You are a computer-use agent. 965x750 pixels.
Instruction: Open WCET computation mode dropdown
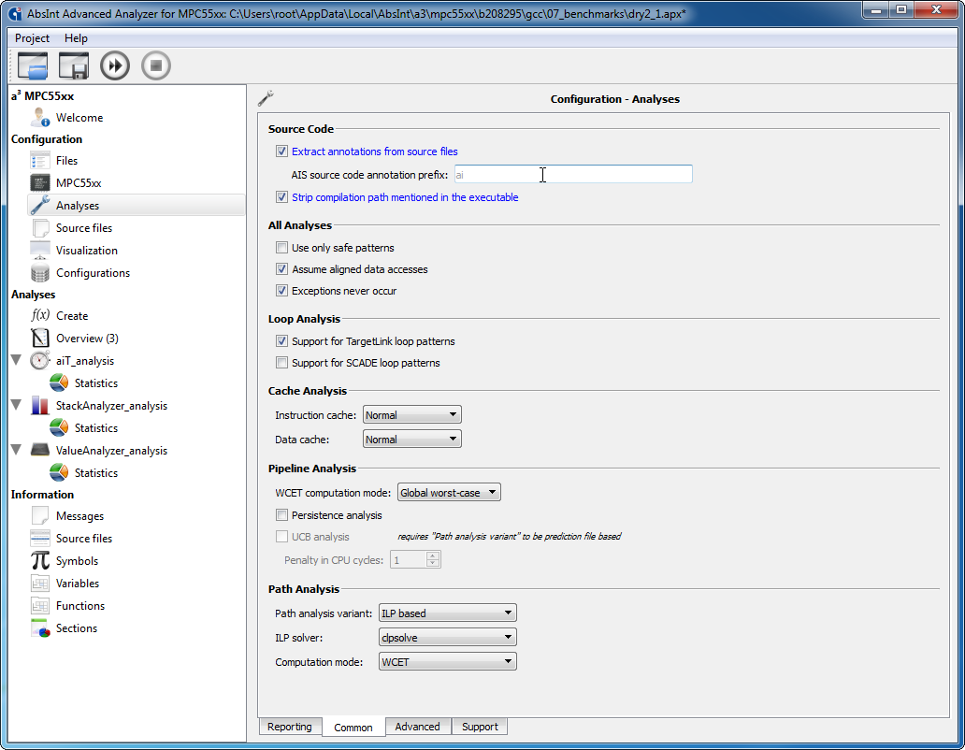click(x=449, y=492)
